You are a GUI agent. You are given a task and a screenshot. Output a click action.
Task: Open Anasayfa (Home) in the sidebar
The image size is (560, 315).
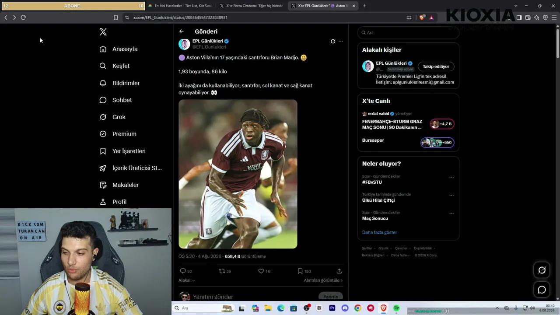(x=119, y=49)
